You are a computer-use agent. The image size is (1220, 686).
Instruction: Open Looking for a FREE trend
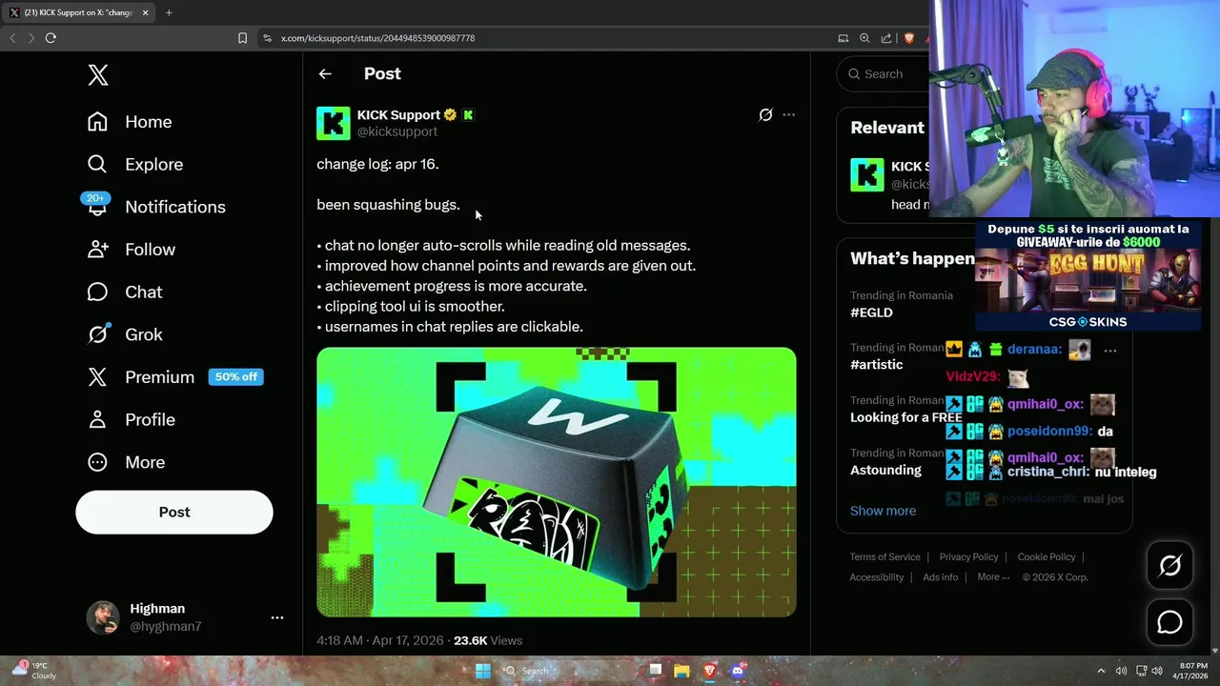tap(905, 417)
